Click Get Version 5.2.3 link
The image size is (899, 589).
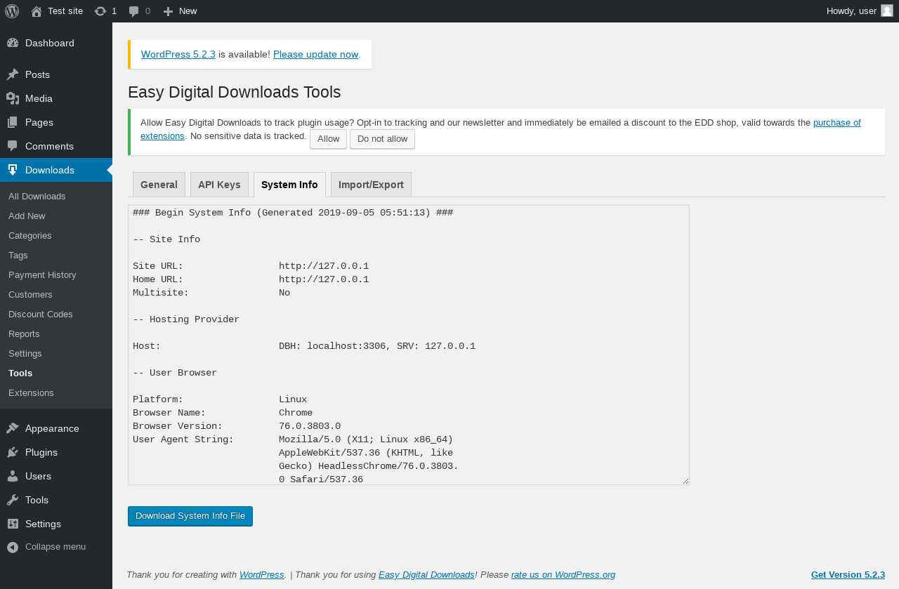pos(848,574)
